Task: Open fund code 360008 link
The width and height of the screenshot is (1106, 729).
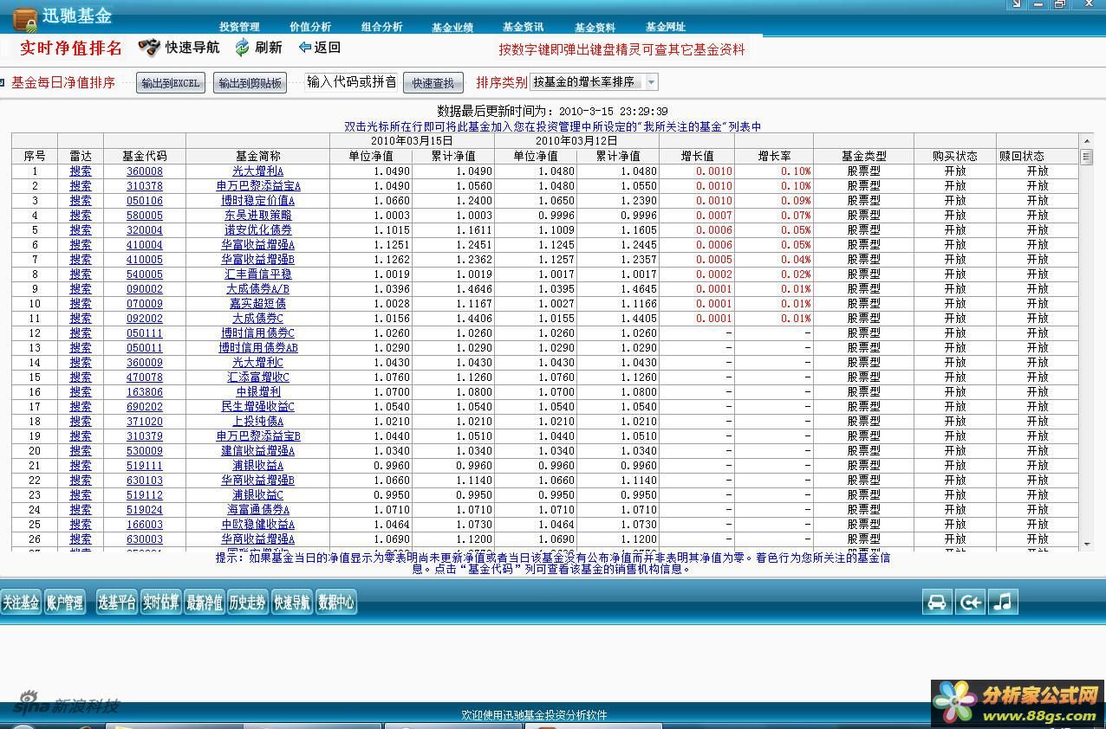Action: coord(145,171)
